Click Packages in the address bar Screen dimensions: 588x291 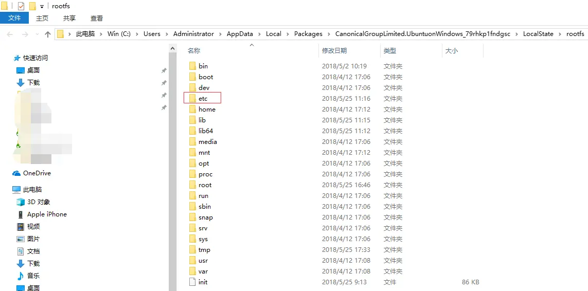[308, 34]
